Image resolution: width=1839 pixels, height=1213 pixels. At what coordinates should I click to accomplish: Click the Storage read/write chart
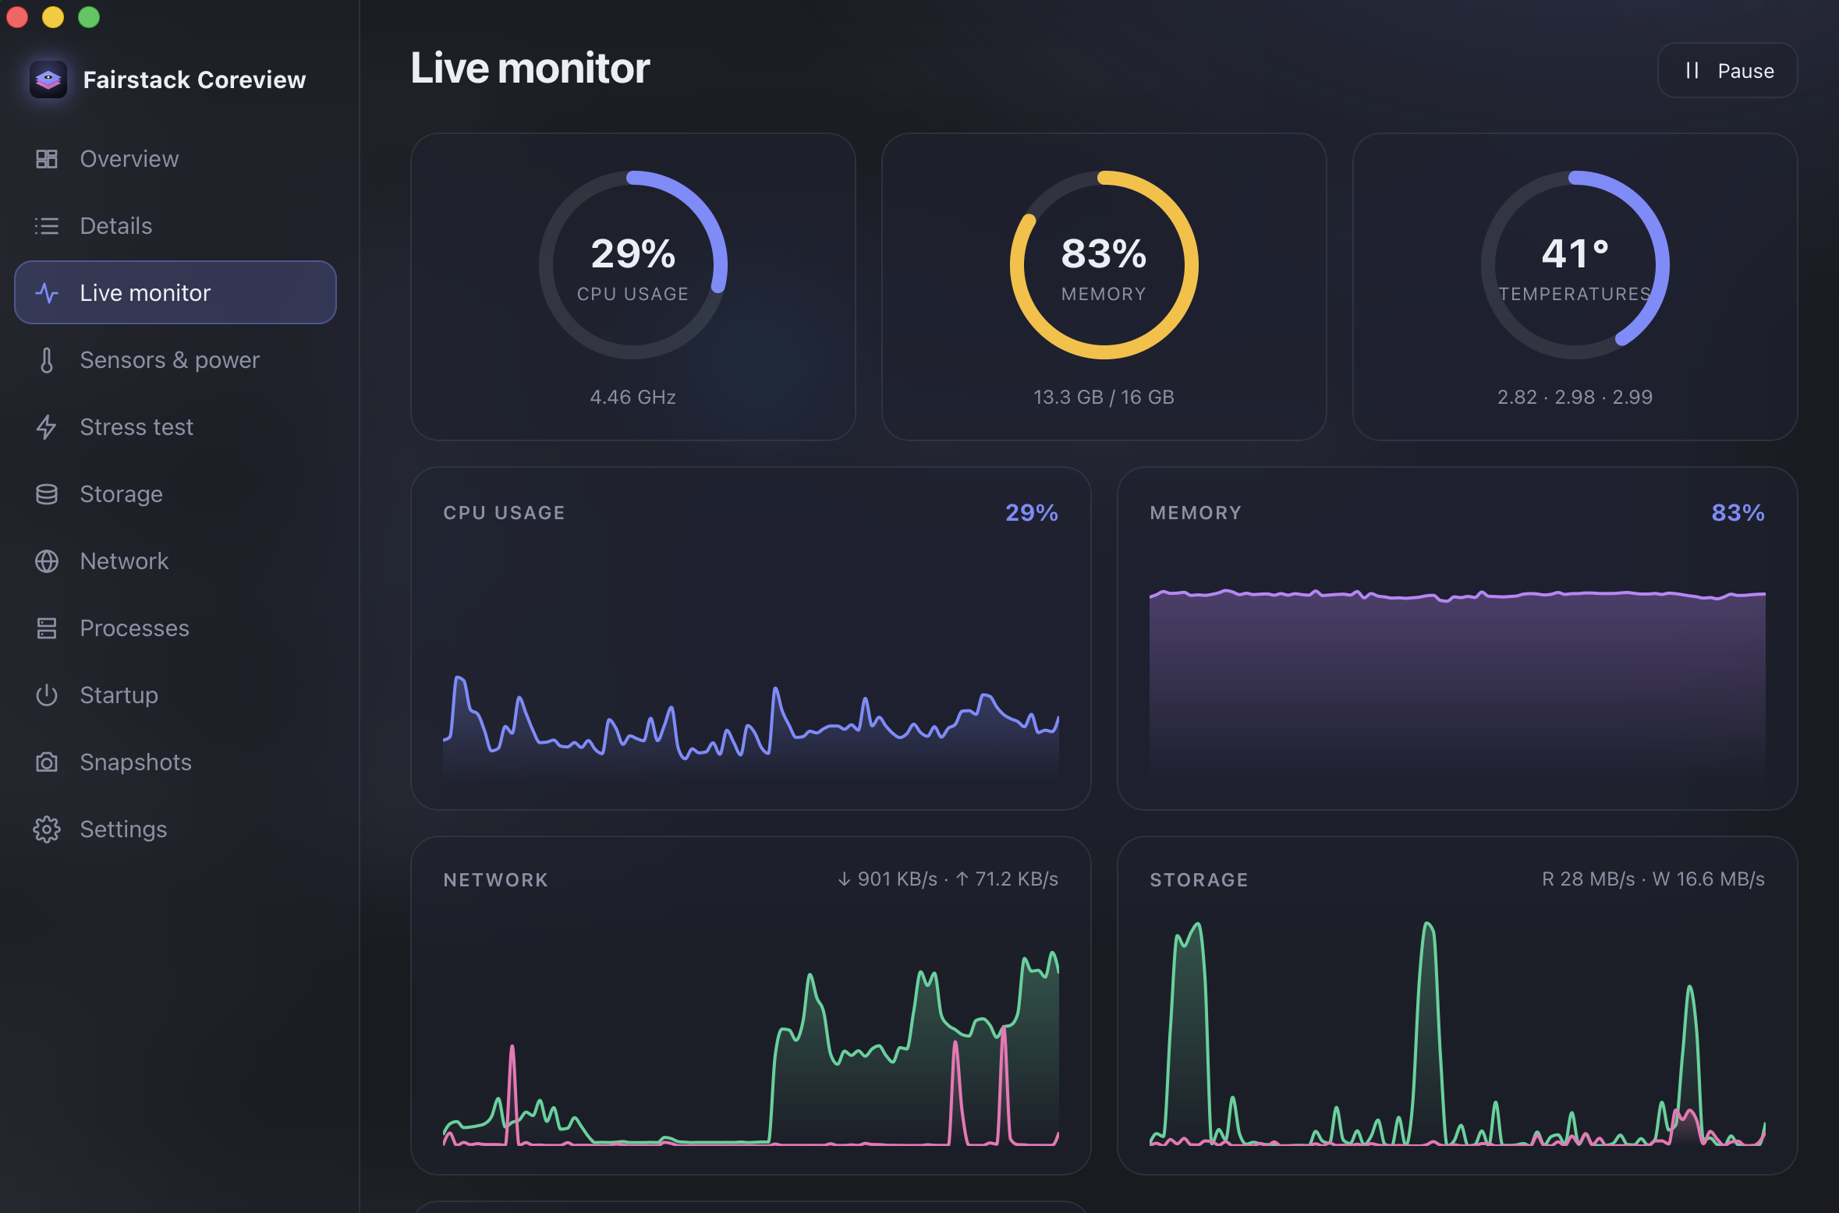pyautogui.click(x=1458, y=1033)
